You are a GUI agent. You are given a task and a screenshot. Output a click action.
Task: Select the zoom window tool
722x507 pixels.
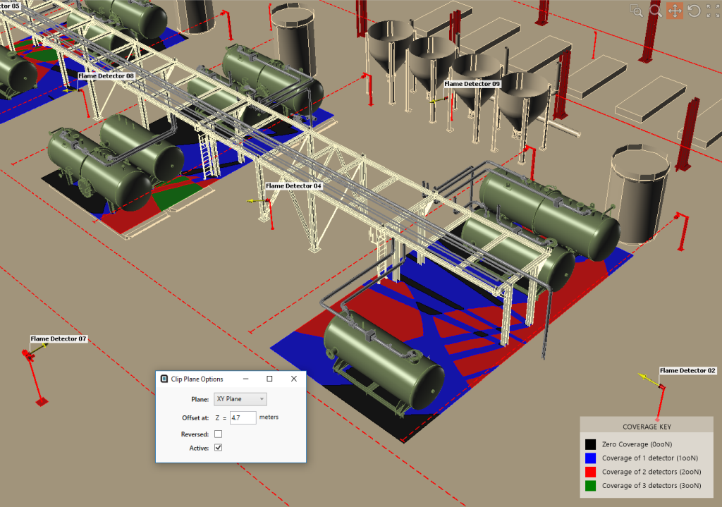click(636, 11)
